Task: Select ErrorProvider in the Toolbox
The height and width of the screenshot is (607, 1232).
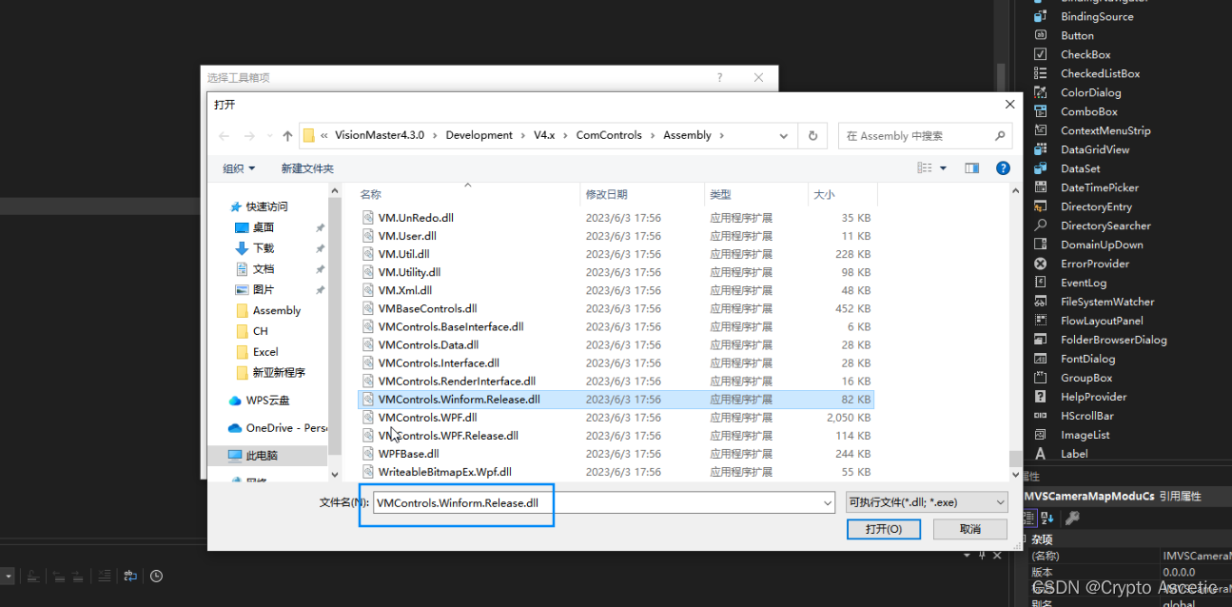Action: 1095,264
